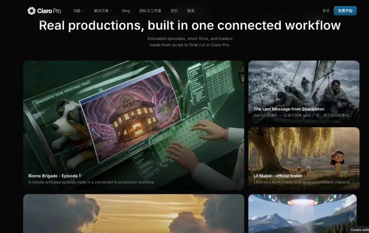Open the sunset clouds video thumbnail
Screen dimensions: 369x233
(x=134, y=213)
